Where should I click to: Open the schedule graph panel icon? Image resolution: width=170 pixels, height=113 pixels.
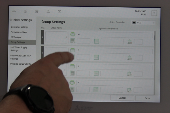tap(37, 11)
